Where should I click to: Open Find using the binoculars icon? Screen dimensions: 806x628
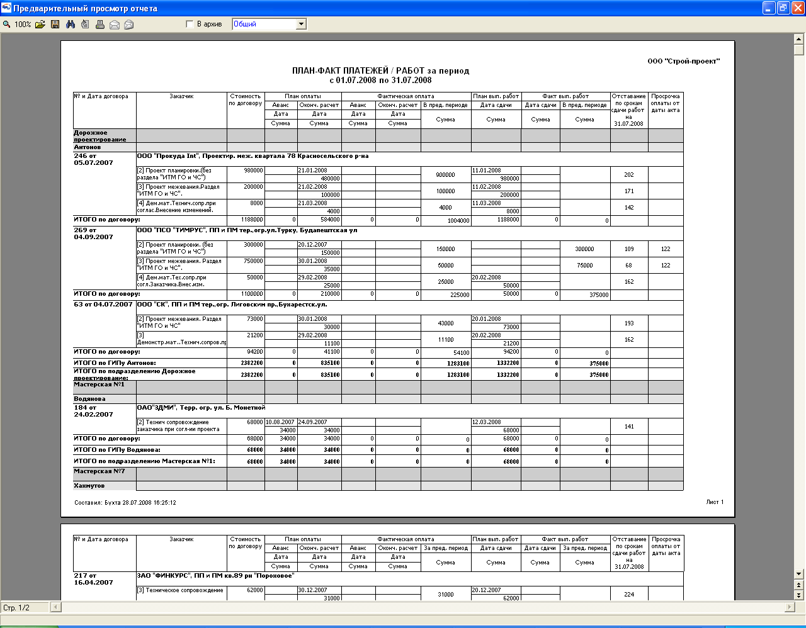click(71, 25)
